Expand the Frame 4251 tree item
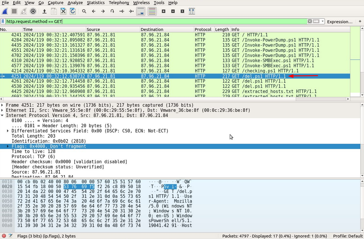The height and width of the screenshot is (239, 364). pyautogui.click(x=3, y=105)
